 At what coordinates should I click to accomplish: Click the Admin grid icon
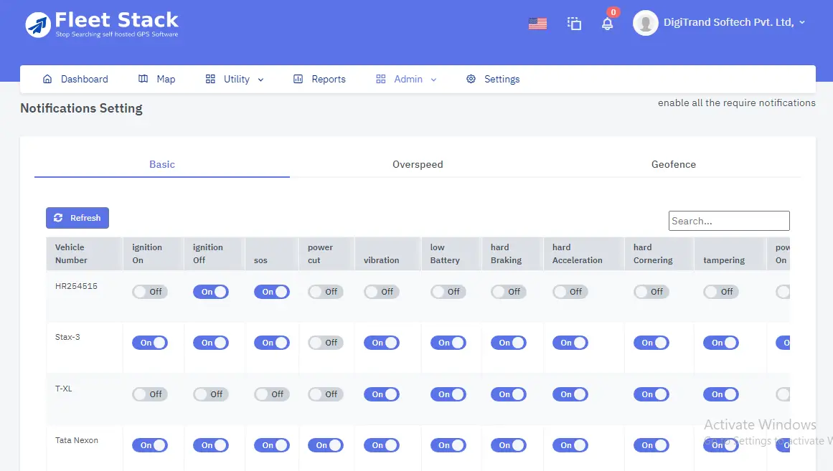(x=380, y=79)
